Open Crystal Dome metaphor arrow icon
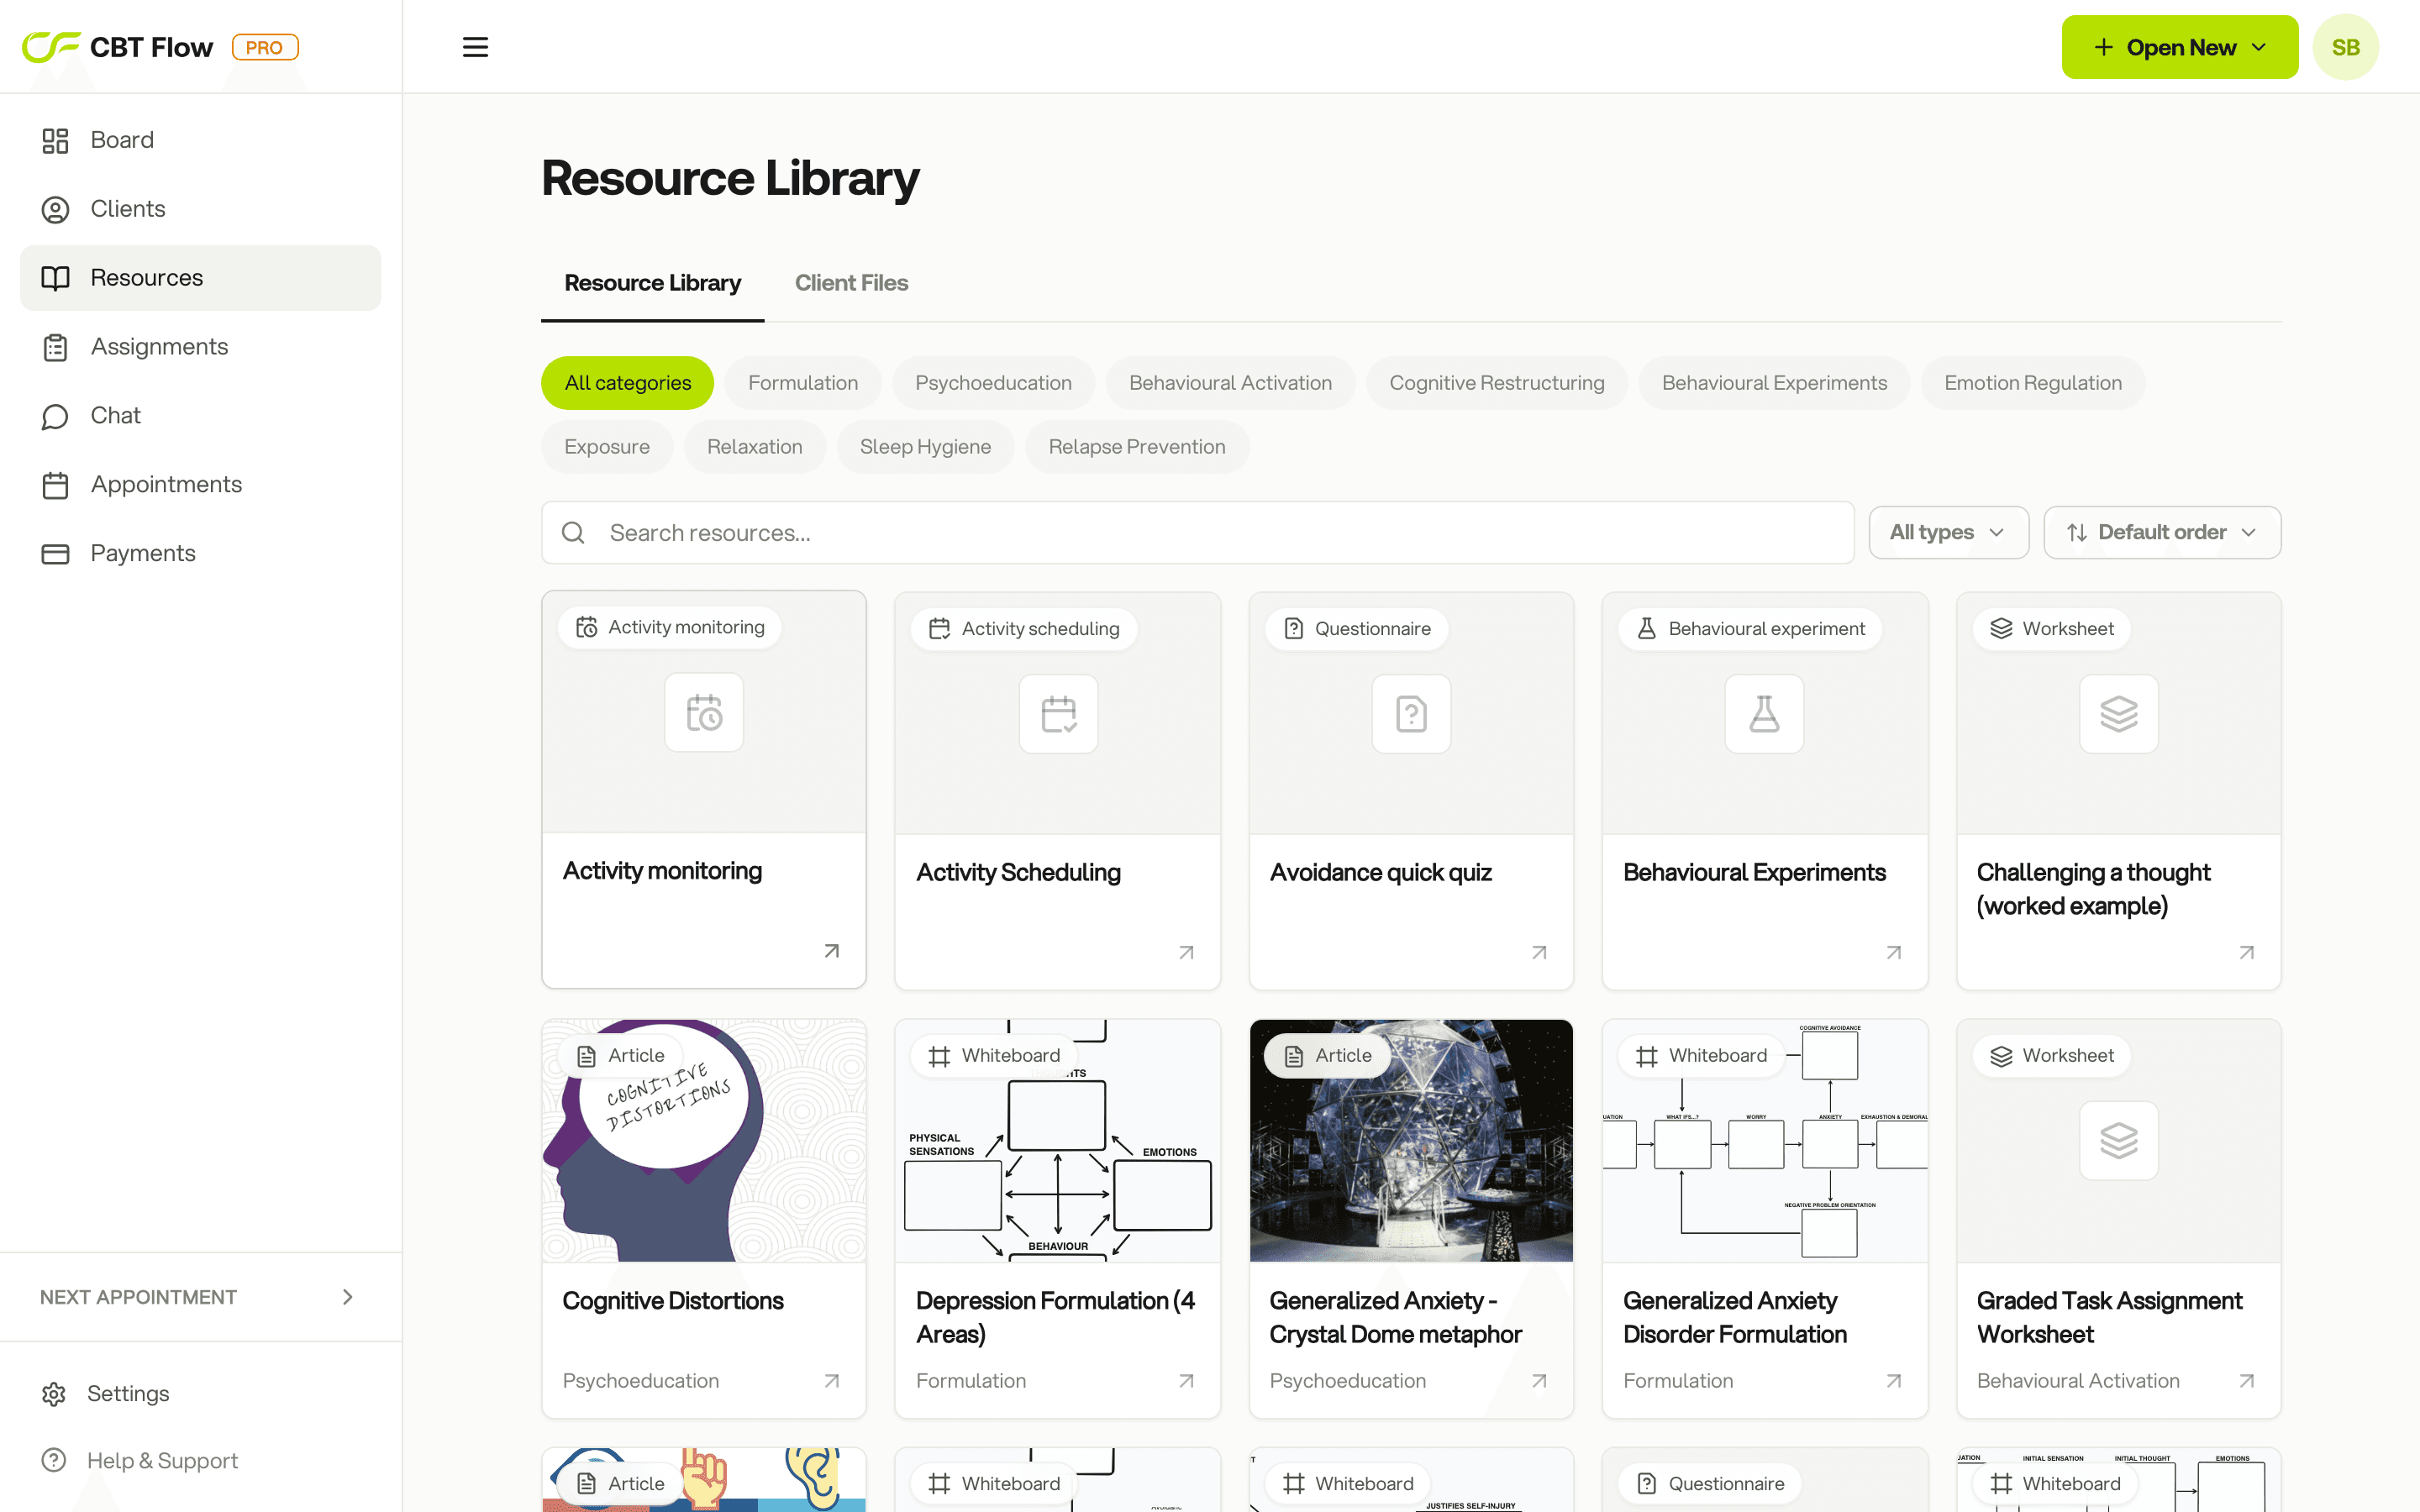Viewport: 2420px width, 1512px height. pos(1539,1381)
